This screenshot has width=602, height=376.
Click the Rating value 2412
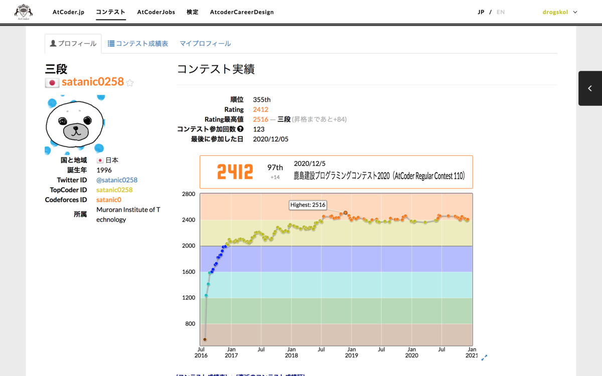point(261,109)
